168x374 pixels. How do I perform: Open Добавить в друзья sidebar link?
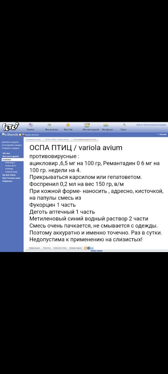(10, 142)
